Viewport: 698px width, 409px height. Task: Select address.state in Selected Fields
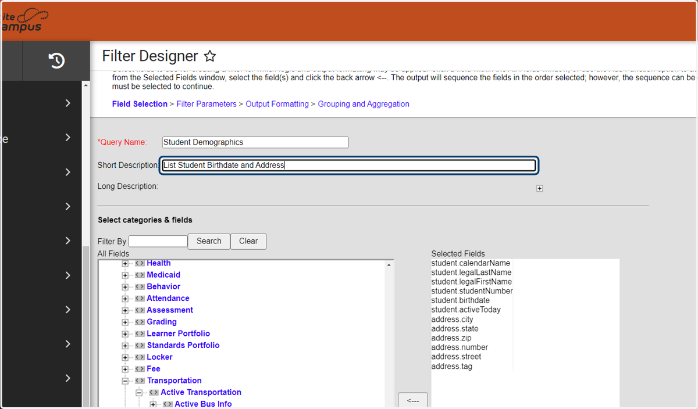click(x=455, y=329)
